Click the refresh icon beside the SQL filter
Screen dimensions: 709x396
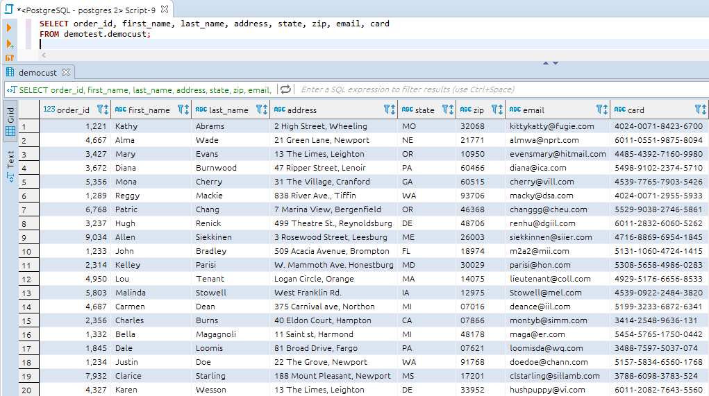coord(285,89)
